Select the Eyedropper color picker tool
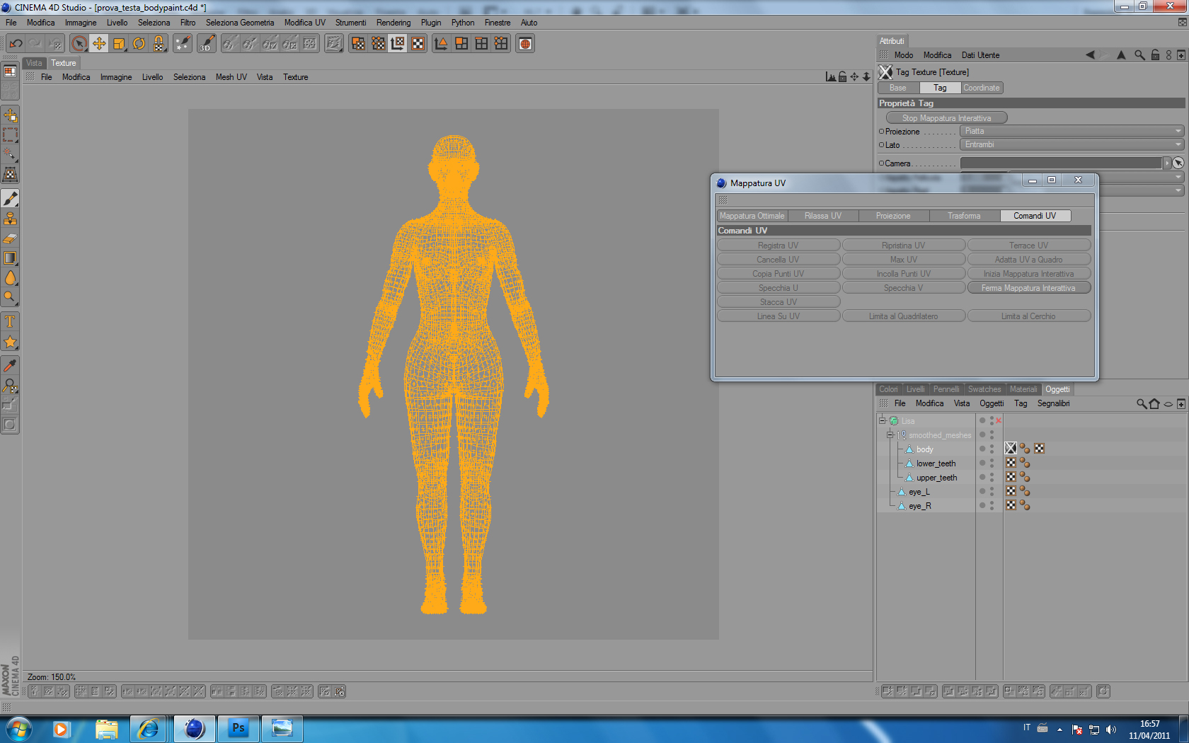The image size is (1189, 743). point(10,365)
